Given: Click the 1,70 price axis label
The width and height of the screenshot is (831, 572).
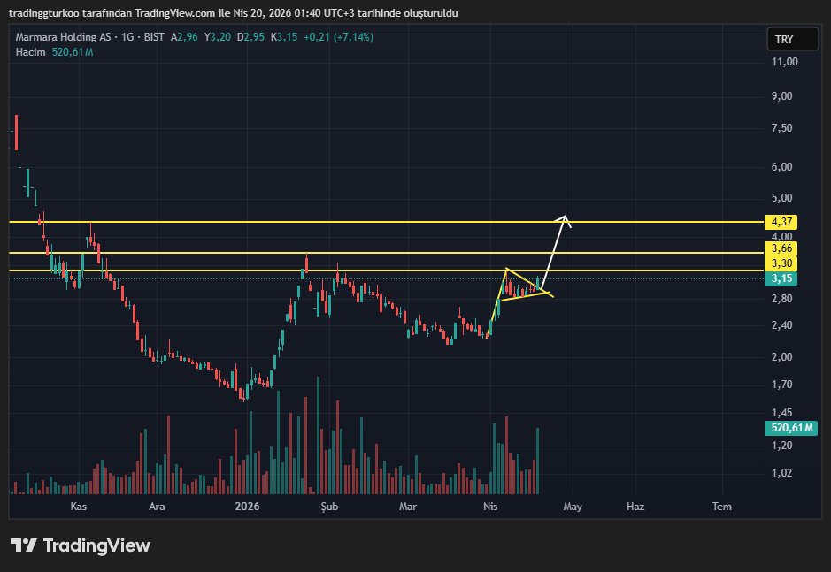Looking at the screenshot, I should click(x=781, y=385).
